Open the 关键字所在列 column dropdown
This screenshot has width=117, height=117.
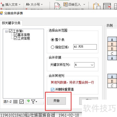click(84, 65)
